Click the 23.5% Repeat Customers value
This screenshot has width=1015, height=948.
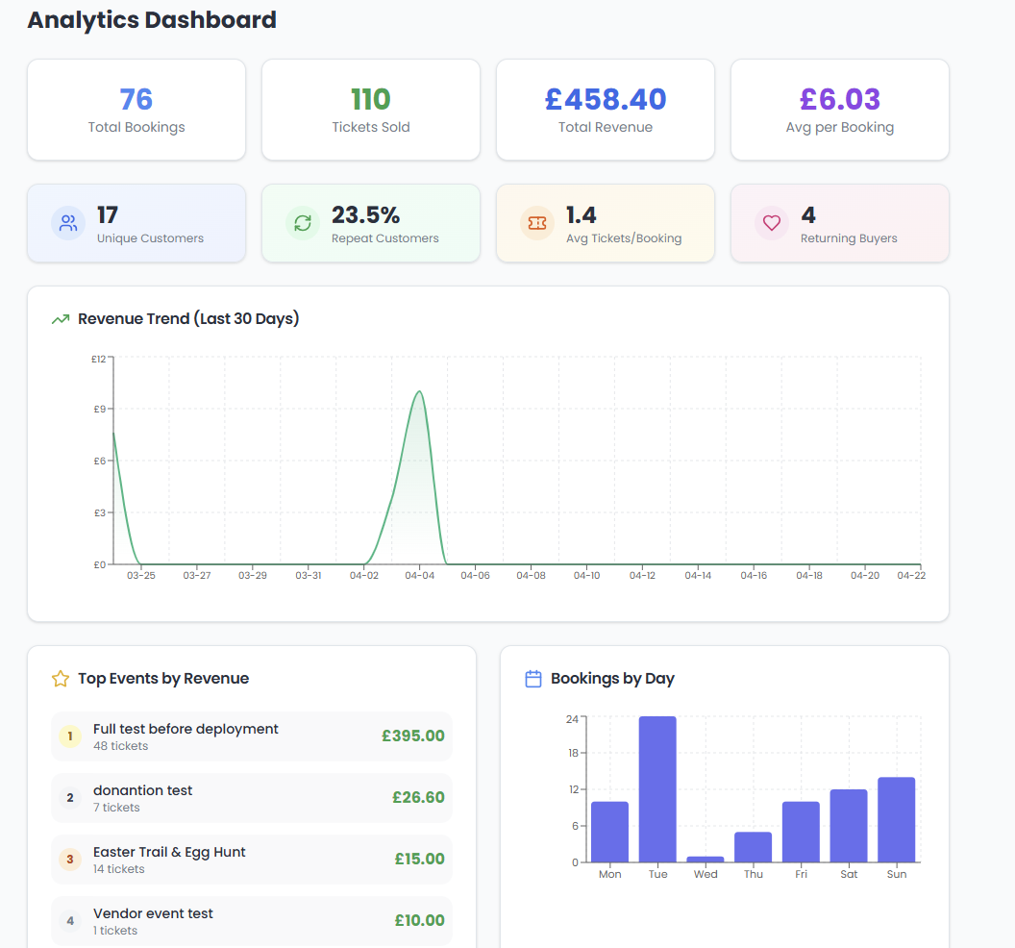[366, 215]
